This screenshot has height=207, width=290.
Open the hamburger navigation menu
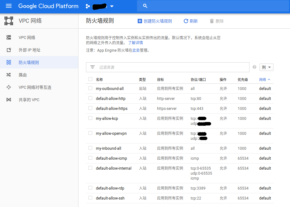8,6
